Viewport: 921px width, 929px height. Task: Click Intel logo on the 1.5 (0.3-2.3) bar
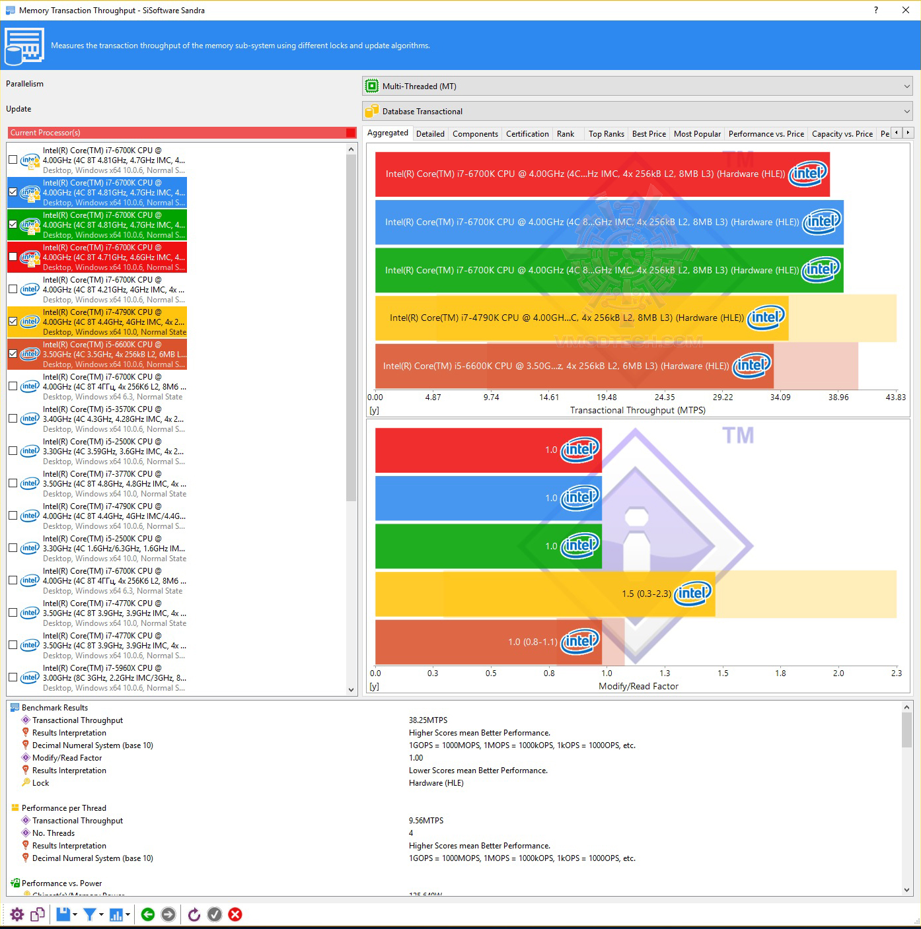tap(693, 593)
